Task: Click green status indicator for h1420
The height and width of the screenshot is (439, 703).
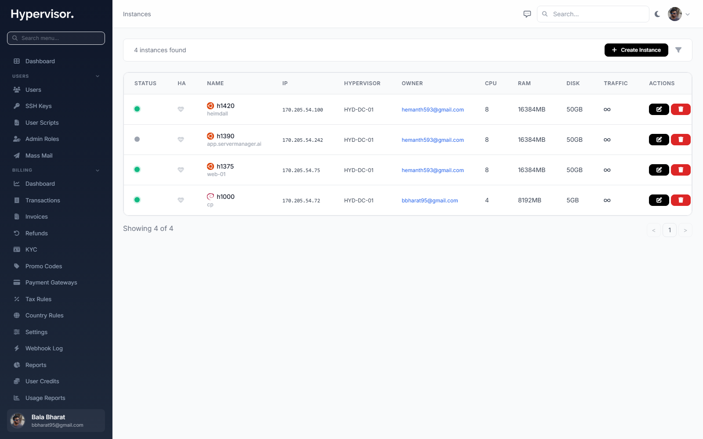Action: [137, 109]
